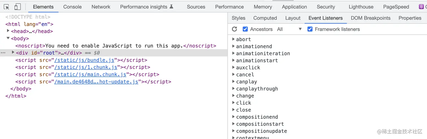Open the main.de4648d hot-update.js link
The width and height of the screenshot is (427, 139).
coord(96,82)
